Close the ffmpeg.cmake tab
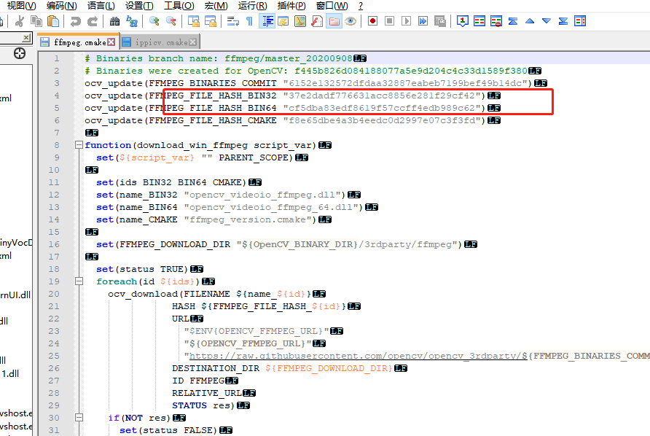The width and height of the screenshot is (650, 436). click(x=111, y=42)
